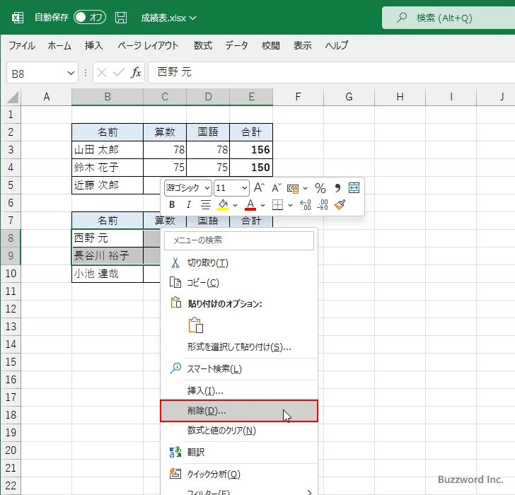Choose 切り取り(T) from context menu
Screen dimensions: 515x495
239,263
